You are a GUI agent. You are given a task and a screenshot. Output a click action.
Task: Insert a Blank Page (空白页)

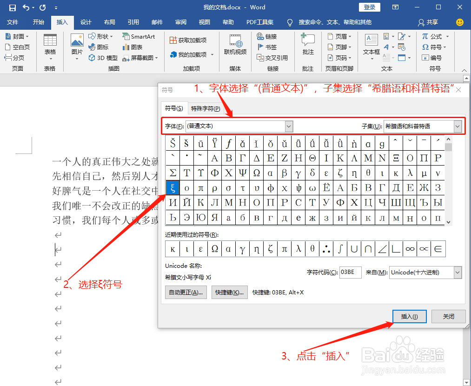click(17, 47)
